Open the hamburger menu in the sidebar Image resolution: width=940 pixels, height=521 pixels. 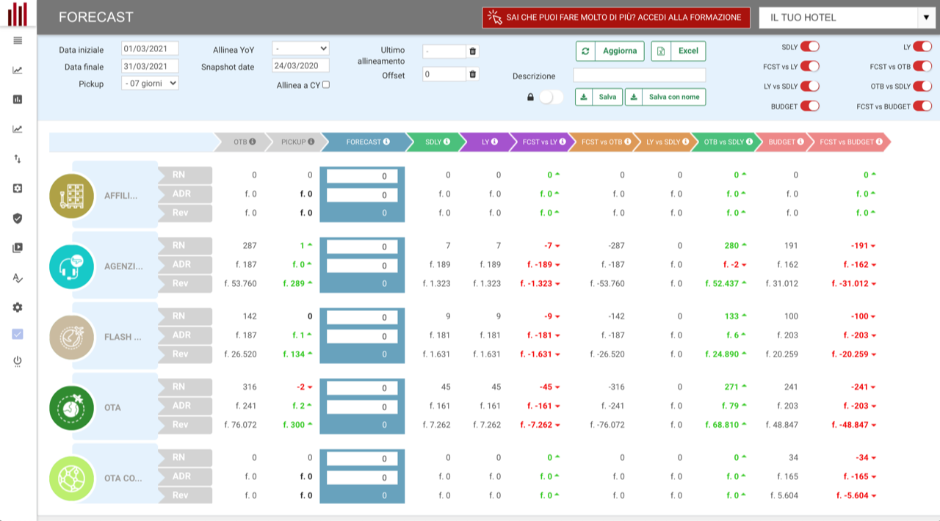tap(18, 40)
